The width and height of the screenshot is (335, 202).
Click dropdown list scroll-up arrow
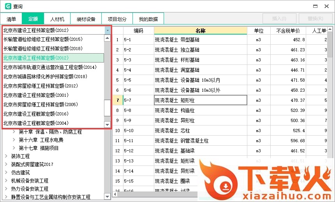tap(107, 38)
